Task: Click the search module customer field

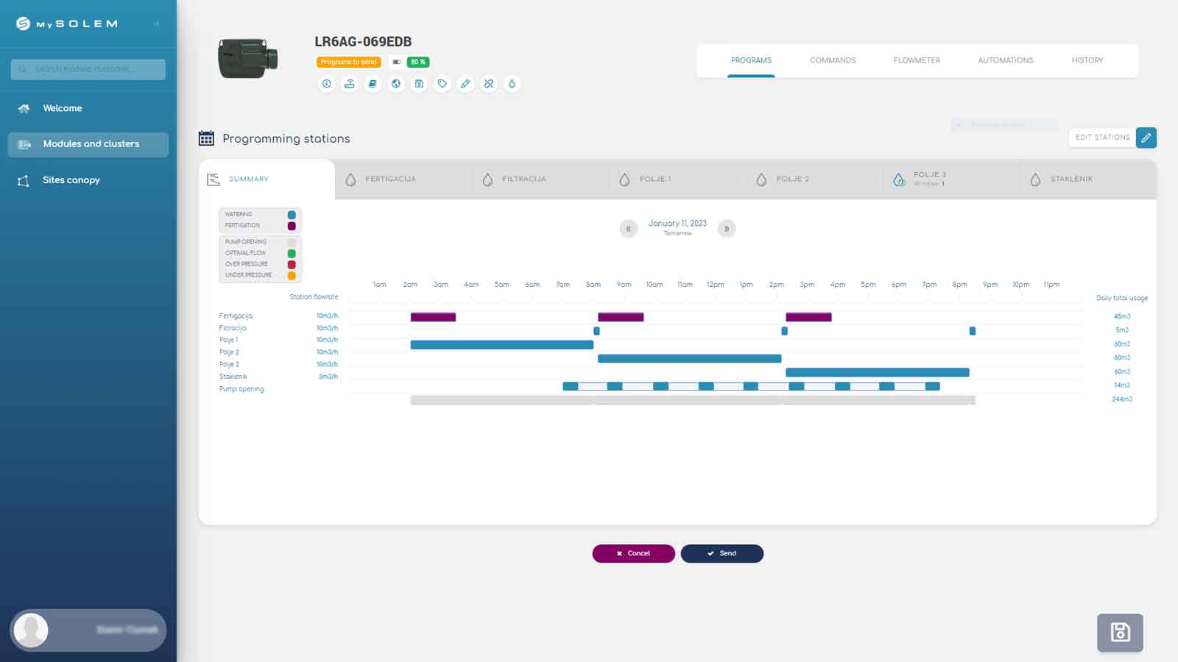Action: point(88,69)
